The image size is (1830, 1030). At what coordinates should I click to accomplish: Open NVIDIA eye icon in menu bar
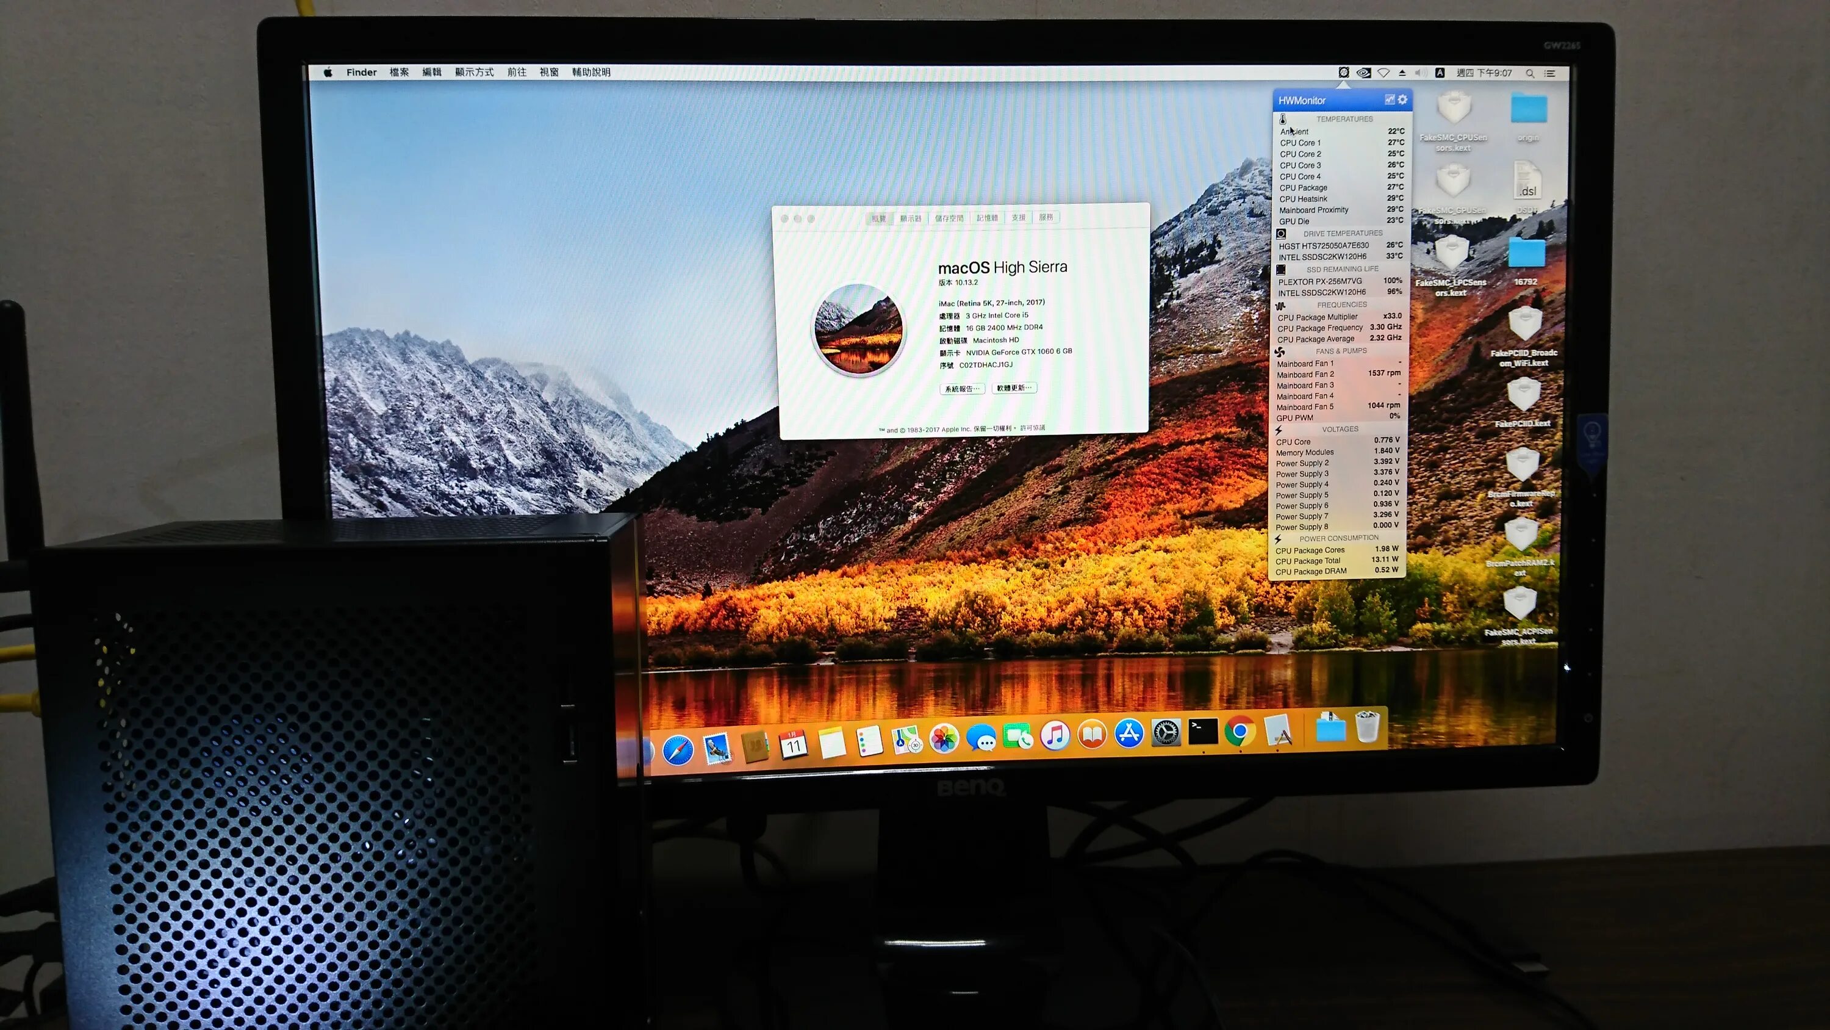point(1363,73)
